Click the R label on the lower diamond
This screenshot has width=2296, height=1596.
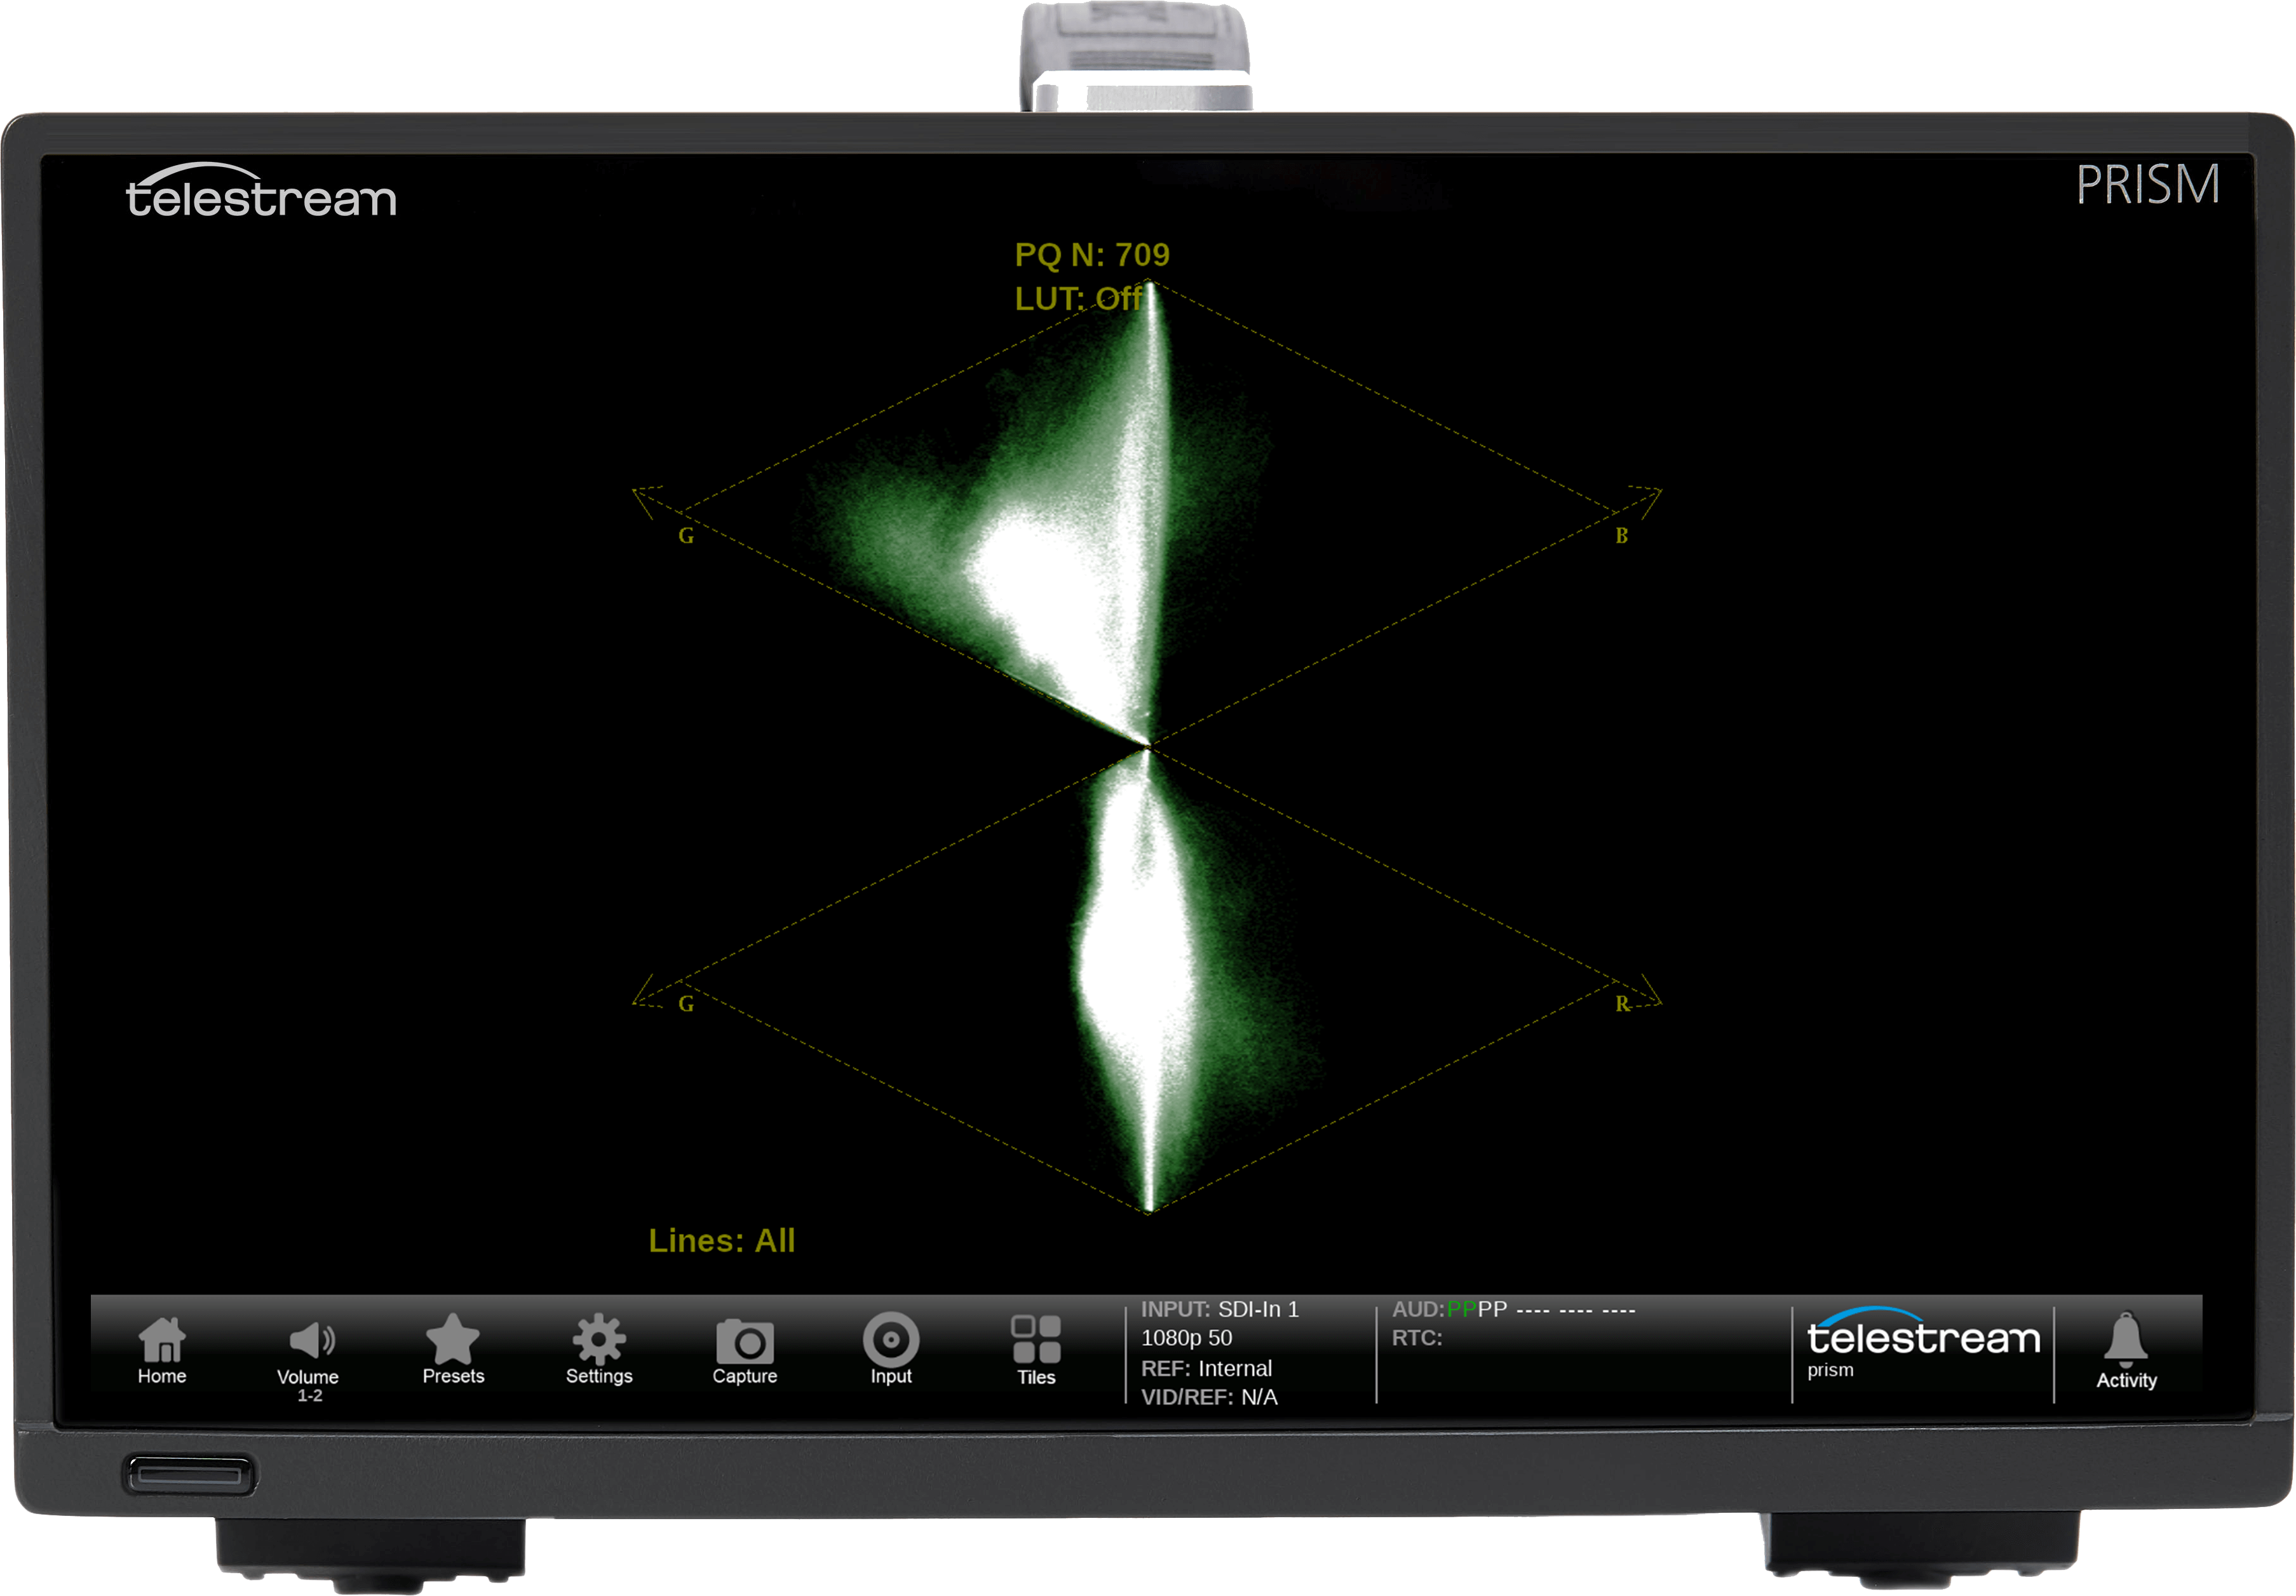(x=1622, y=1003)
